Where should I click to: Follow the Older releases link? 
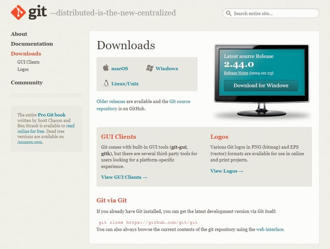pyautogui.click(x=111, y=101)
